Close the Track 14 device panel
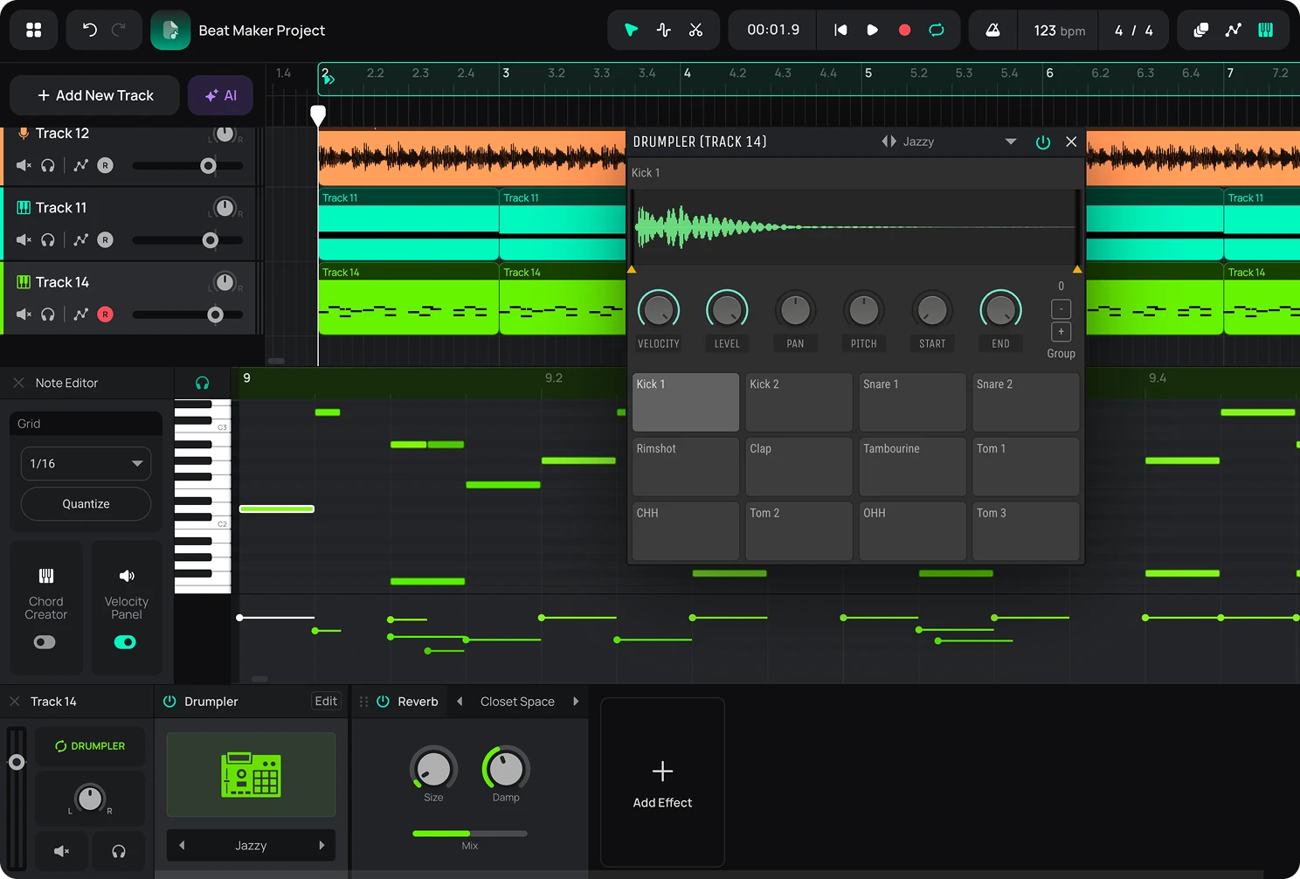1300x879 pixels. coord(15,702)
